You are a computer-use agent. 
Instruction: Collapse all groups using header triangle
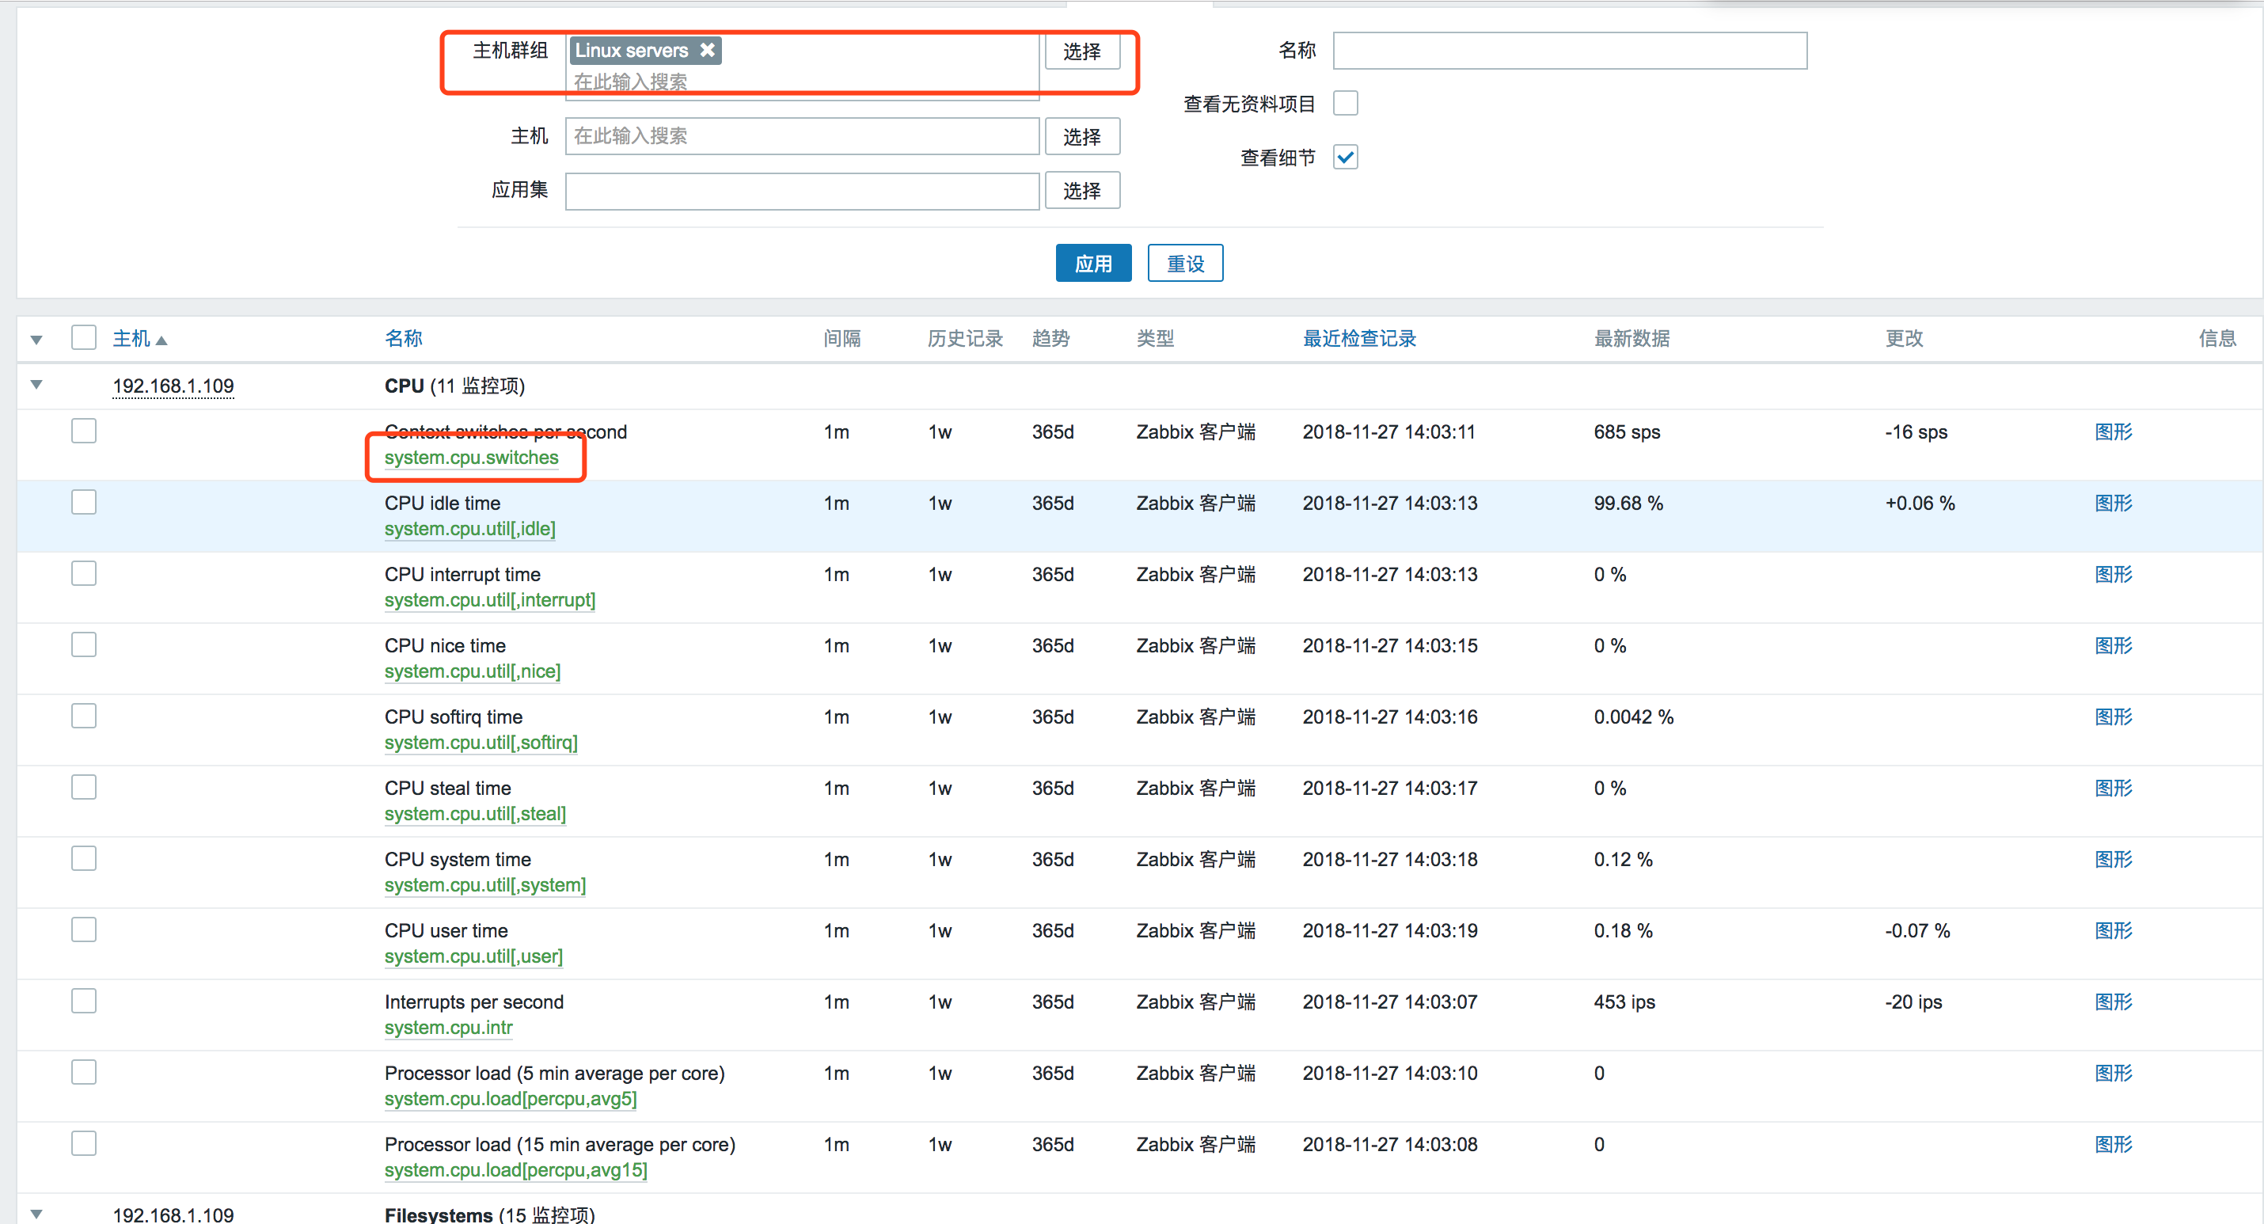click(36, 340)
